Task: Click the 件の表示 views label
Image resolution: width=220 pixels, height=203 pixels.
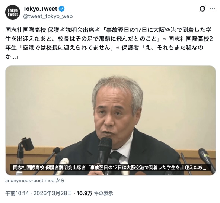Action: [x=103, y=193]
